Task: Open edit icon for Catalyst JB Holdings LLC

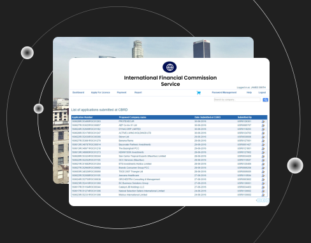Action: (x=263, y=187)
